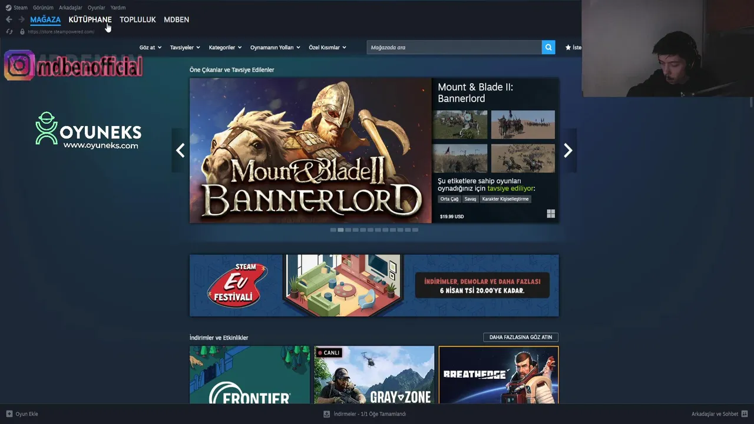This screenshot has height=424, width=754.
Task: Open the first Bannerlord screenshot thumbnail
Action: 460,125
